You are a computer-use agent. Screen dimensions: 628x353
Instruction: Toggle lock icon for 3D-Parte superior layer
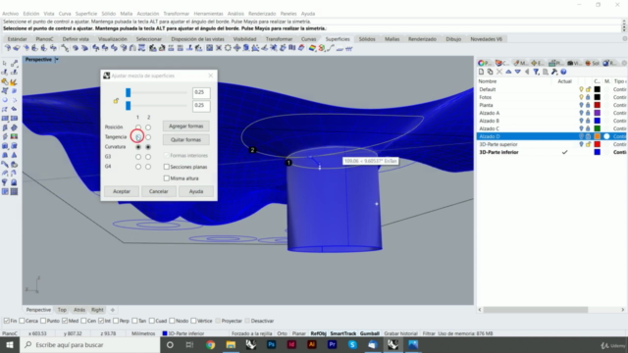coord(588,144)
